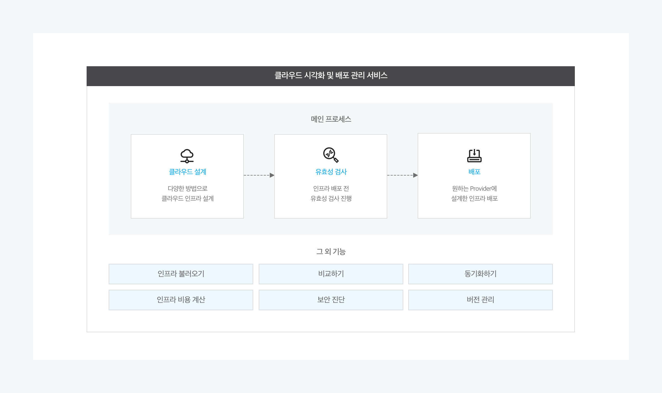
Task: Click the dark title bar 클라우드 시각화 서비스
Action: 331,76
